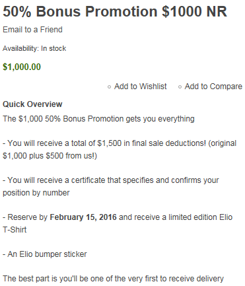Add this promotion to Compare list
The height and width of the screenshot is (286, 245).
pos(213,87)
